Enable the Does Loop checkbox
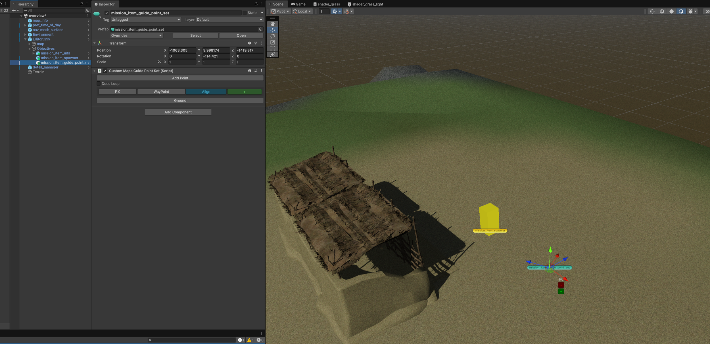Image resolution: width=710 pixels, height=344 pixels. [x=99, y=84]
